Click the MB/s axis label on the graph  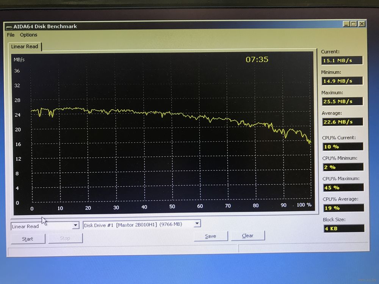coord(19,60)
